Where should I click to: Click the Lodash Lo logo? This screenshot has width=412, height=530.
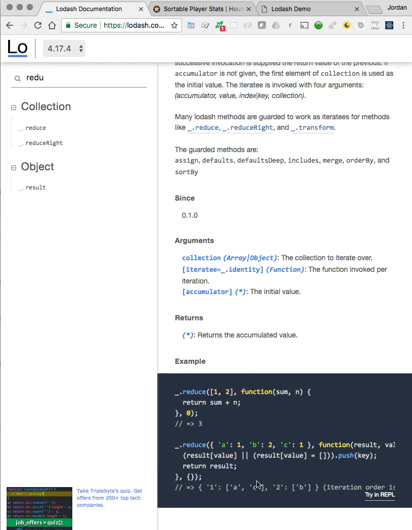[x=17, y=48]
